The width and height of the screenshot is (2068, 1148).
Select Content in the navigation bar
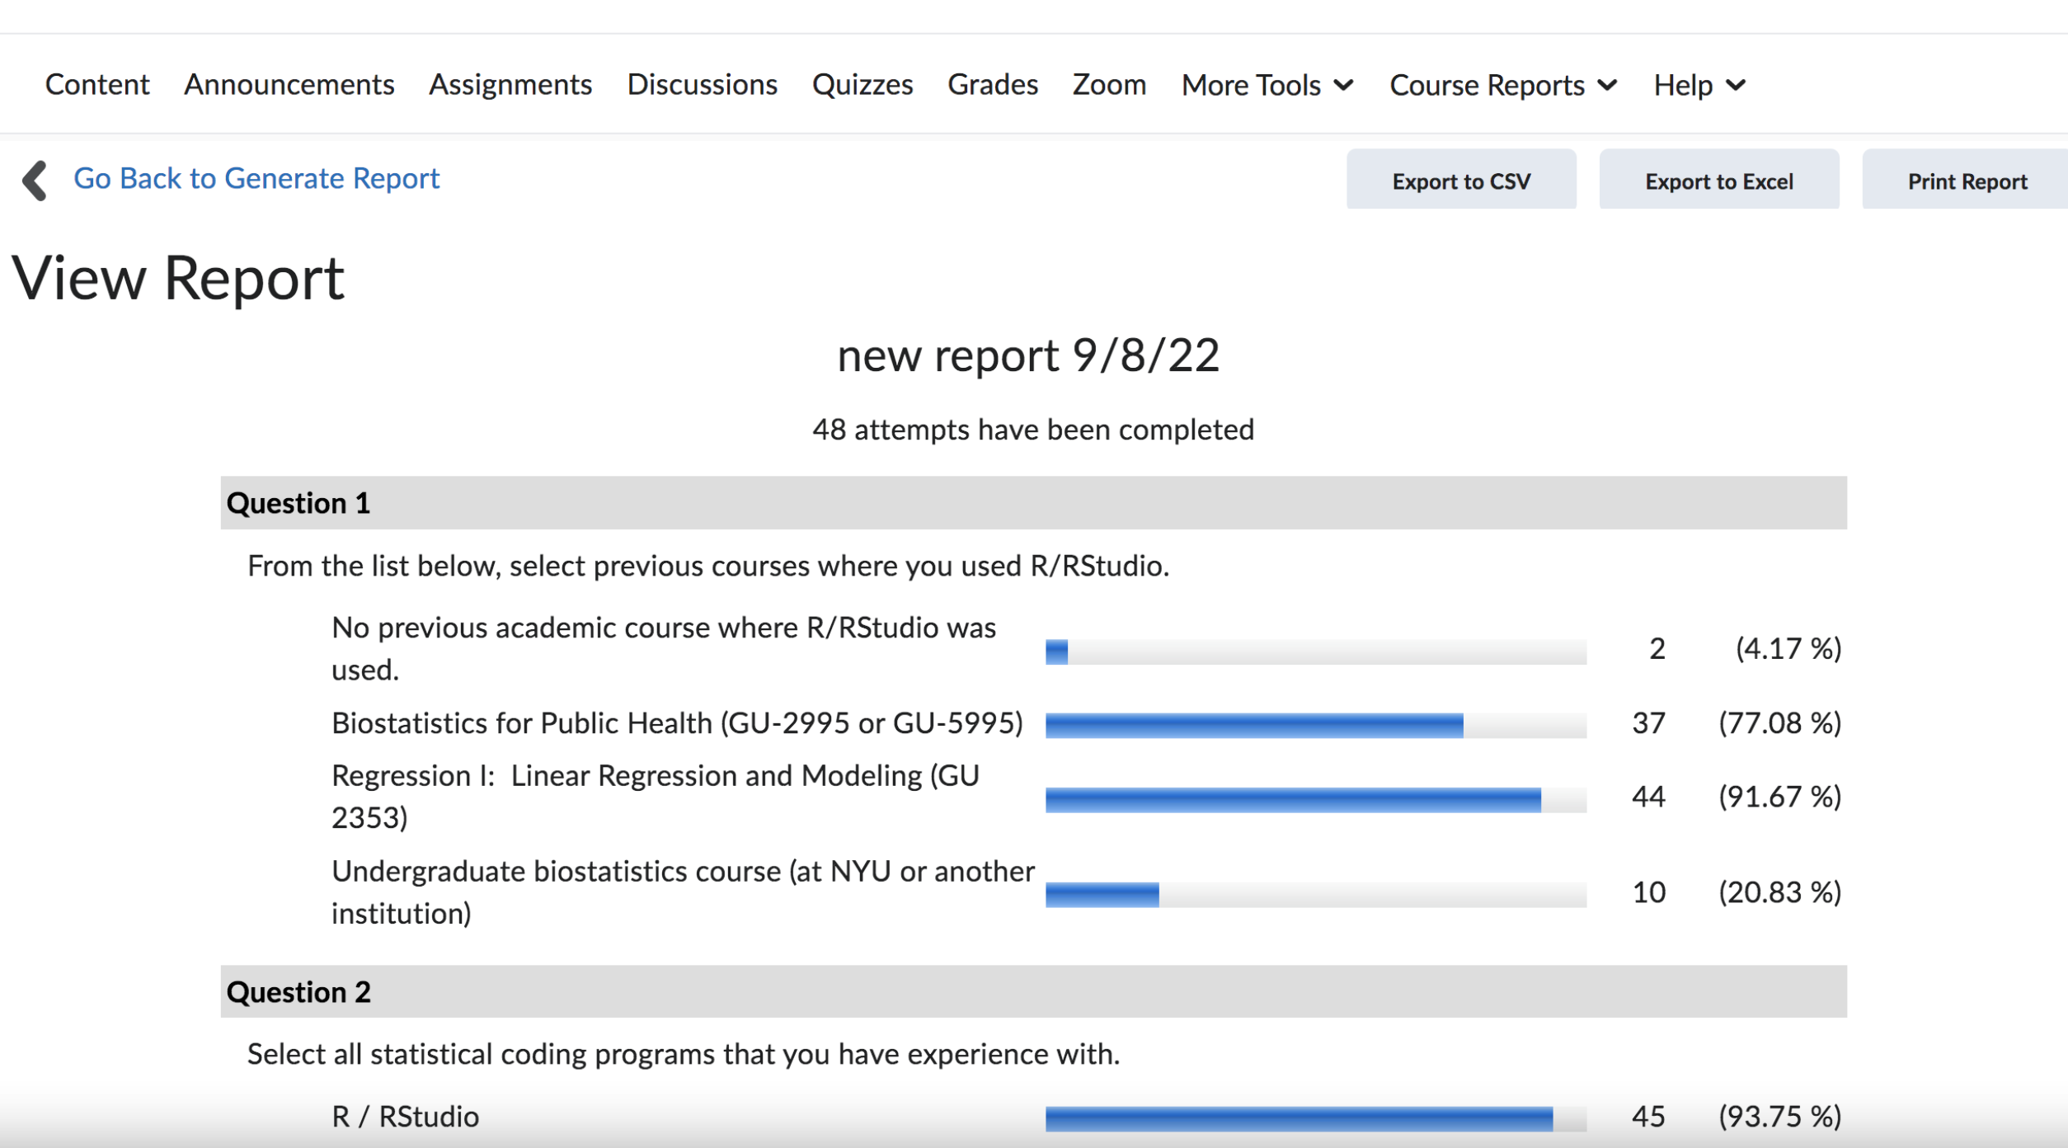coord(96,84)
